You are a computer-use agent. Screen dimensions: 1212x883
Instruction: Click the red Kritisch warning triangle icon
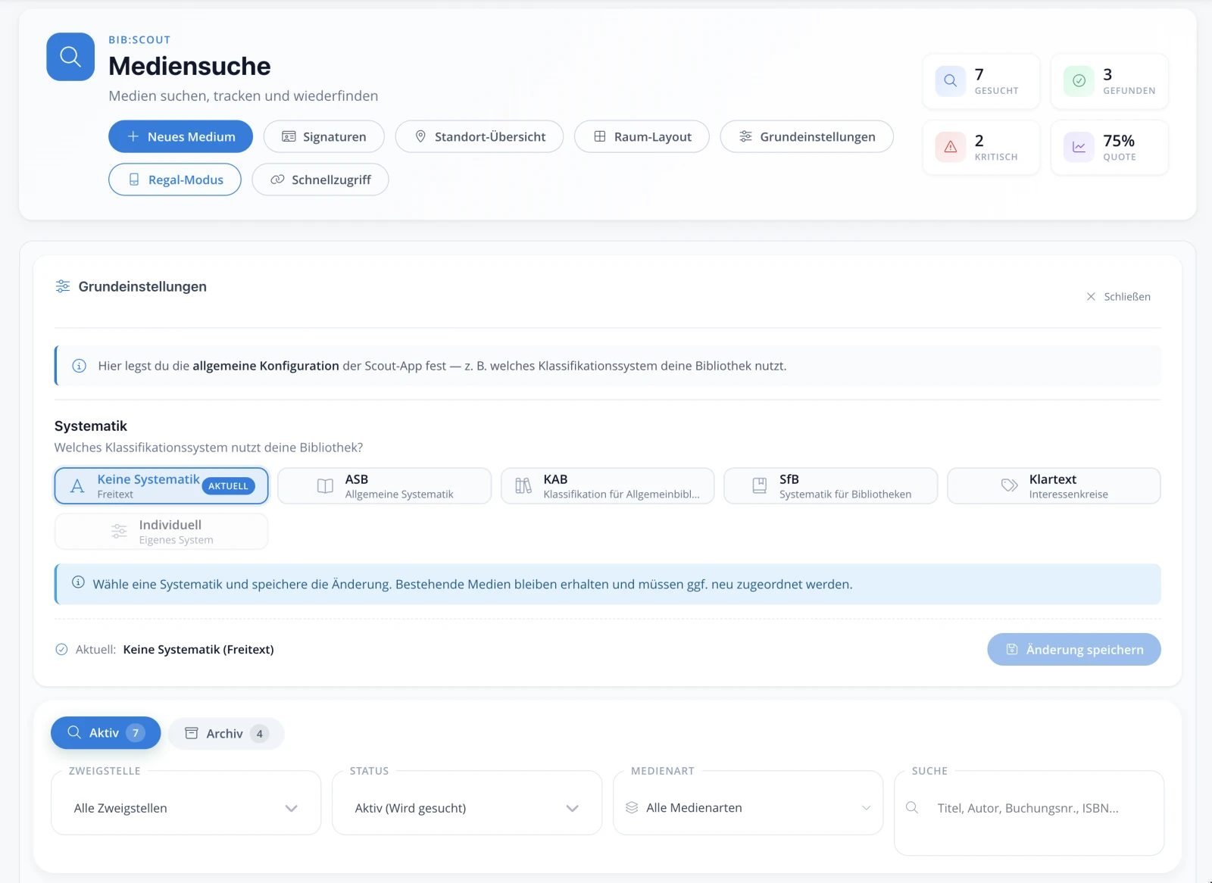(950, 147)
